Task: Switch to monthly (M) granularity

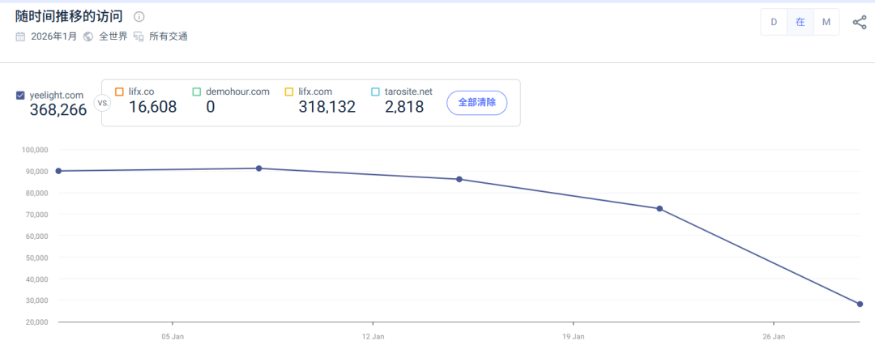Action: (x=826, y=23)
